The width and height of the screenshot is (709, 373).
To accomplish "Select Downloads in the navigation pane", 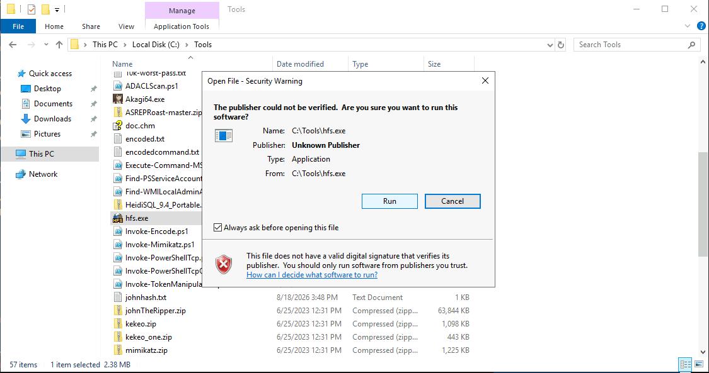I will 52,119.
